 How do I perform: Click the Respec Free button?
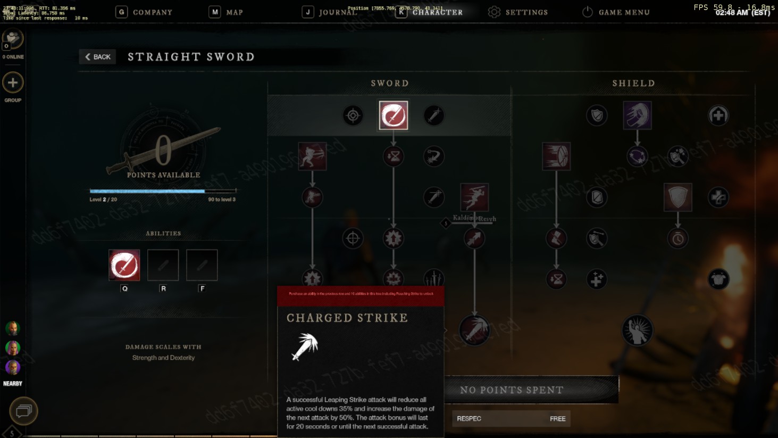pos(511,418)
